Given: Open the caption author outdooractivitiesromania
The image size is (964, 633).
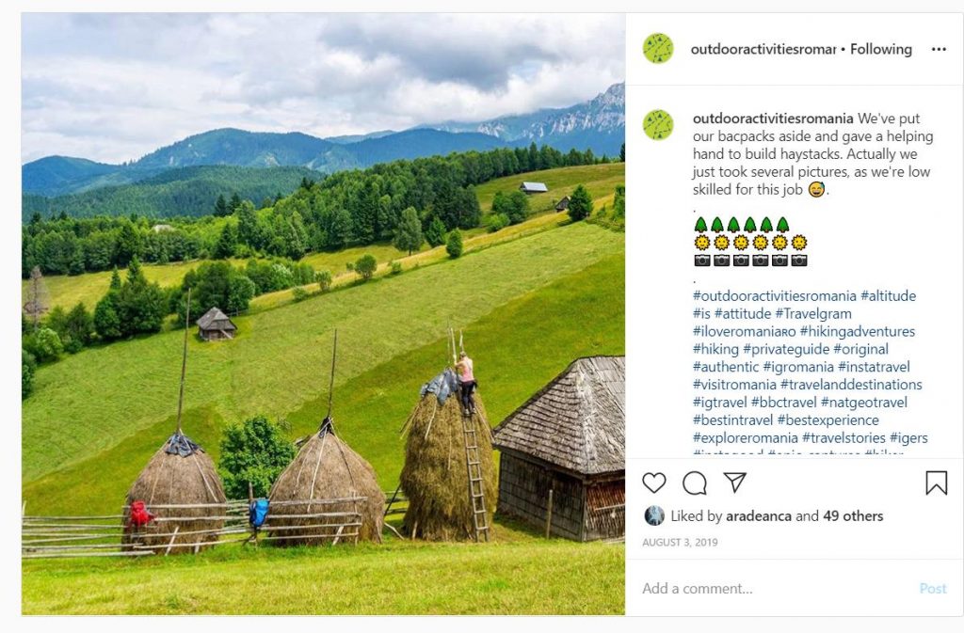Looking at the screenshot, I should coord(773,118).
